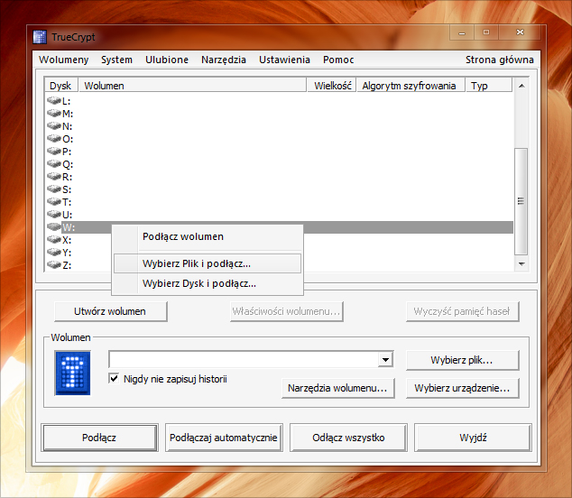Click the TrueCrypt title bar app icon
Image resolution: width=572 pixels, height=498 pixels.
[40, 37]
